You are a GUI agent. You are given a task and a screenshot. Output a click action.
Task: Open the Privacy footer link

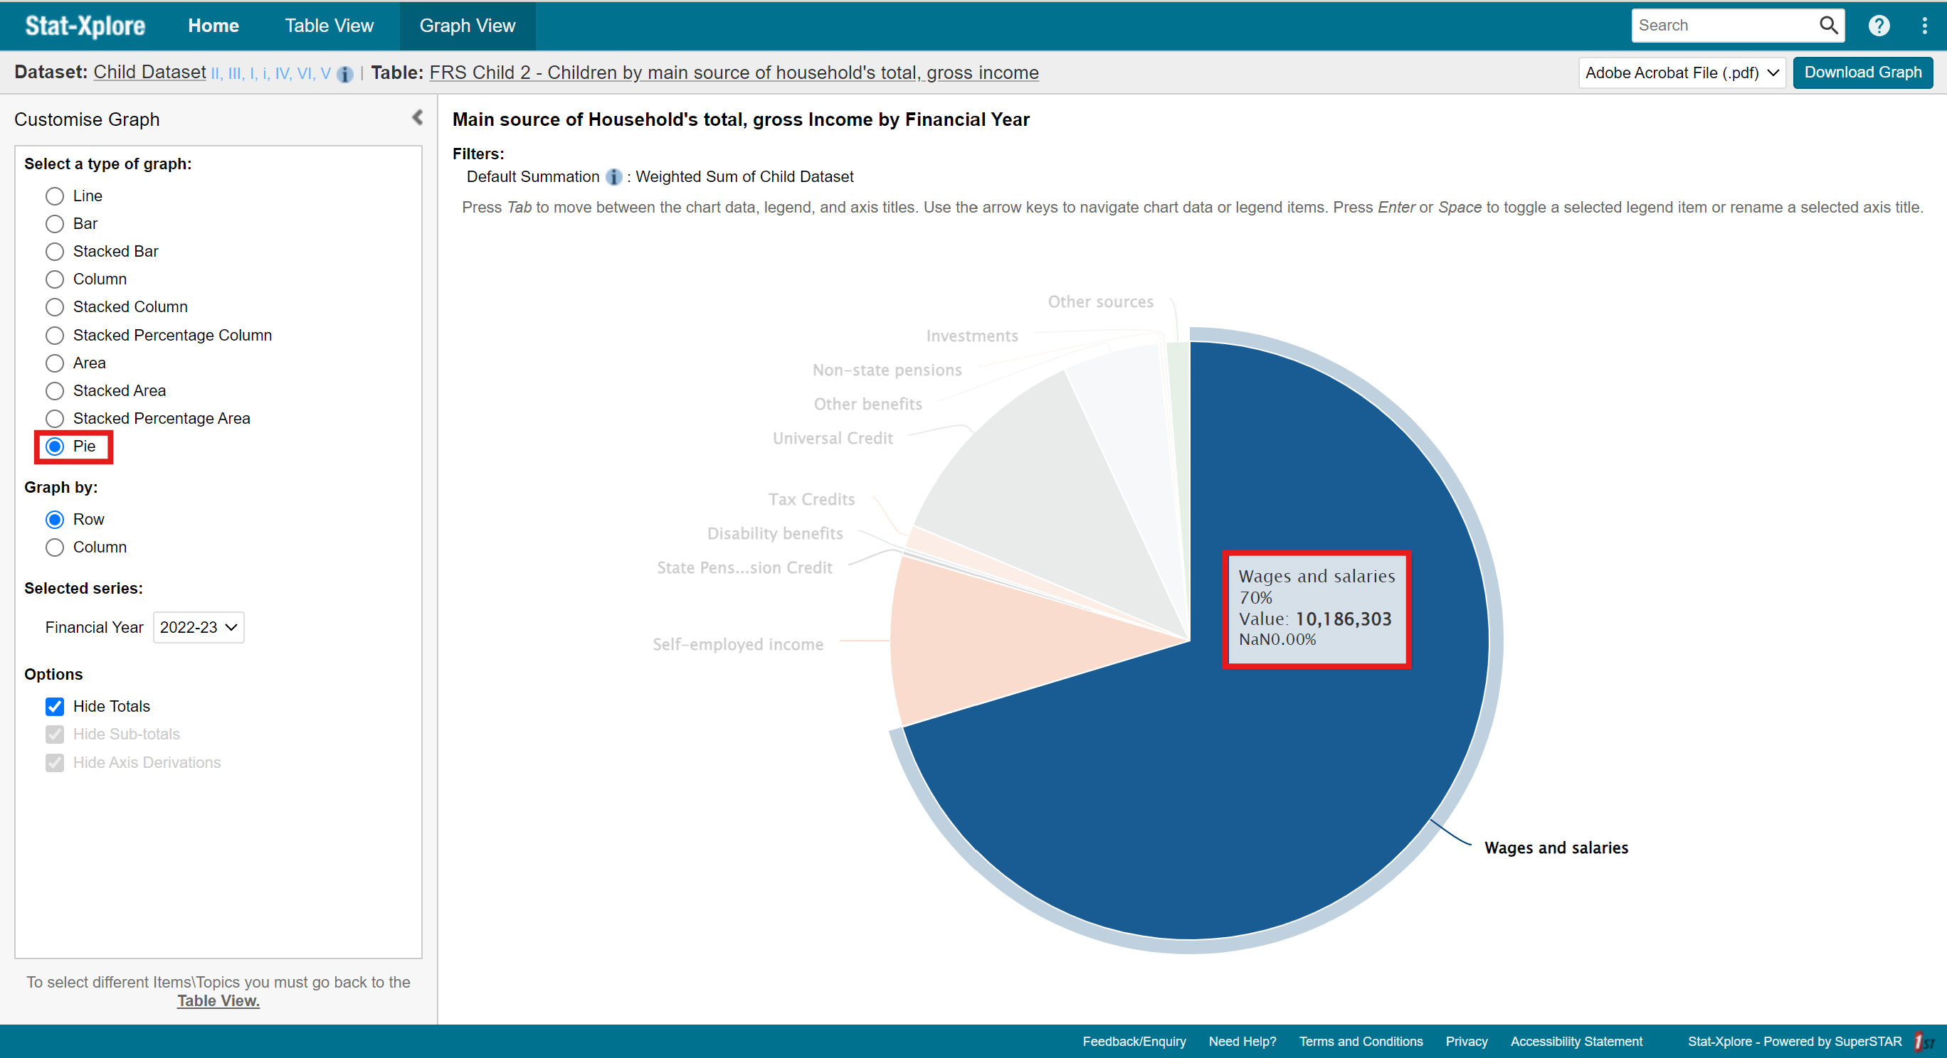(1466, 1042)
